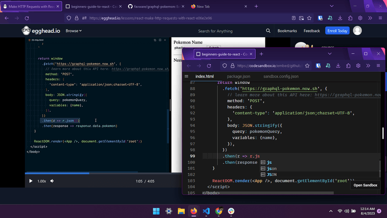Open the Bookmarks page link
387x218 pixels.
coord(287,31)
